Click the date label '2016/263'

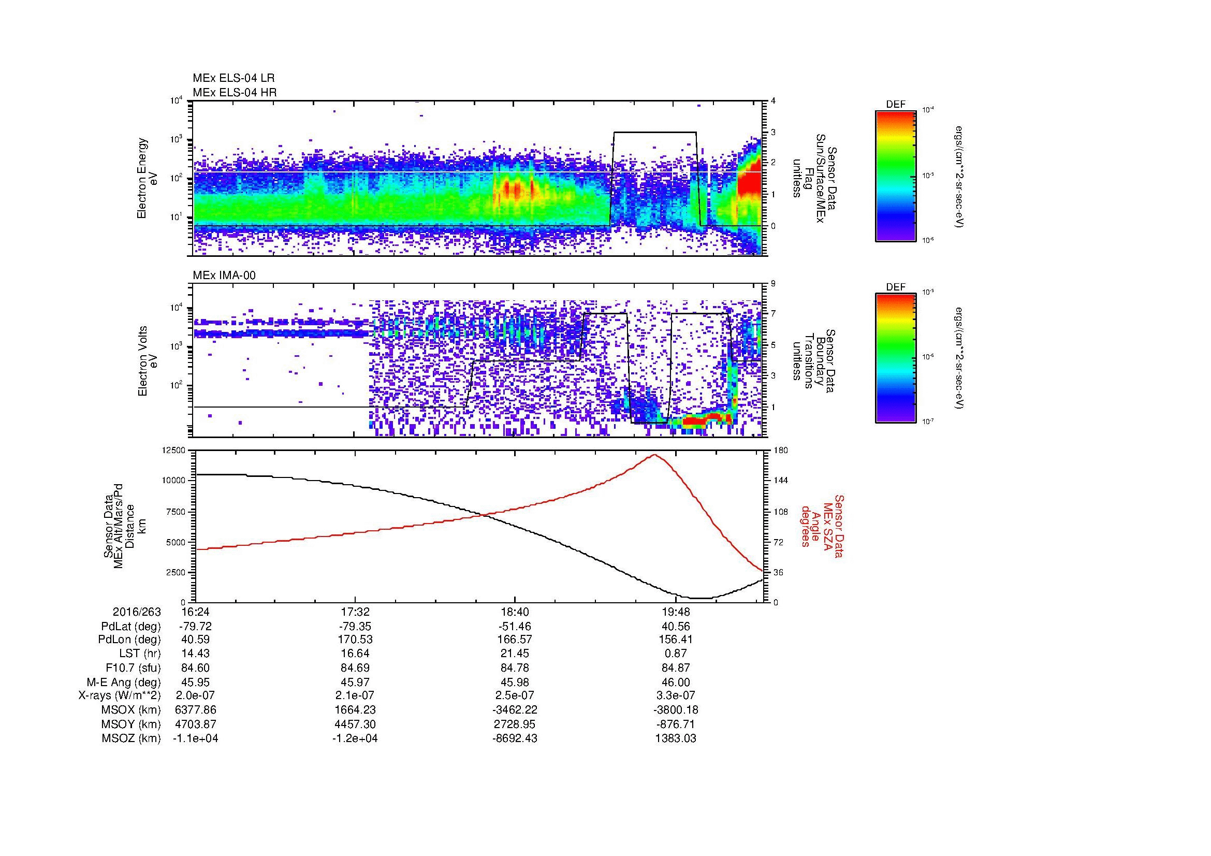tap(137, 612)
